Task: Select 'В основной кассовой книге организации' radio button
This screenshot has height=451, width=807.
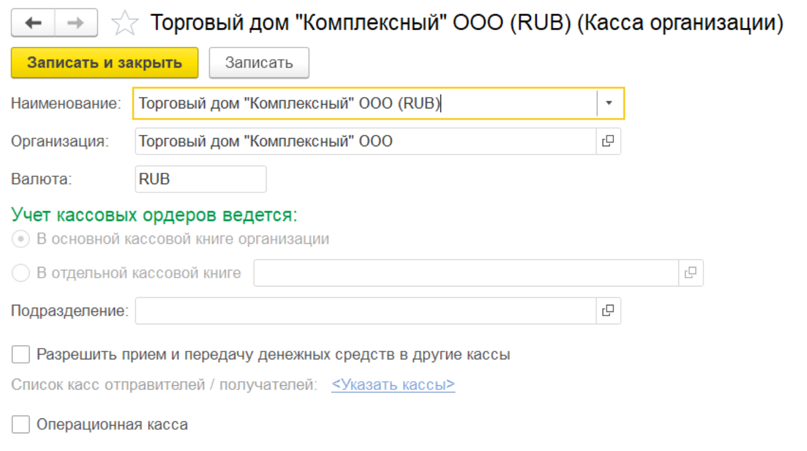Action: click(21, 239)
